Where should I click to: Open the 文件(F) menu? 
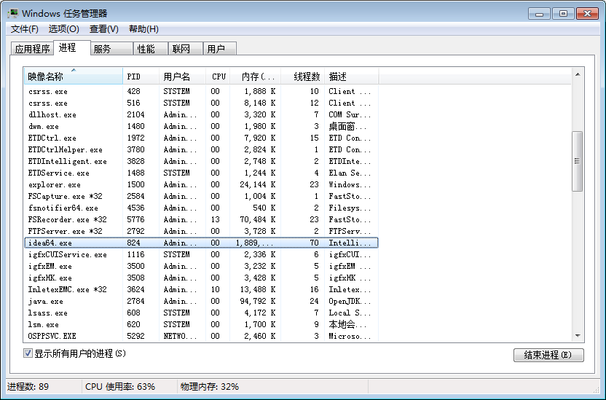click(24, 29)
